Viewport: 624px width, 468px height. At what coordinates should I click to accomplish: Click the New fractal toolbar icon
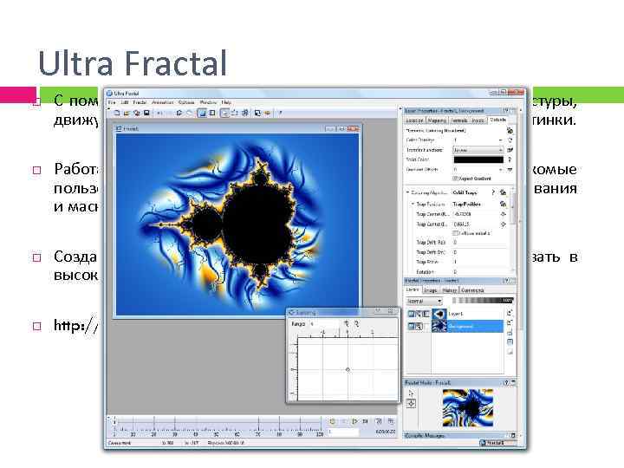pyautogui.click(x=117, y=113)
